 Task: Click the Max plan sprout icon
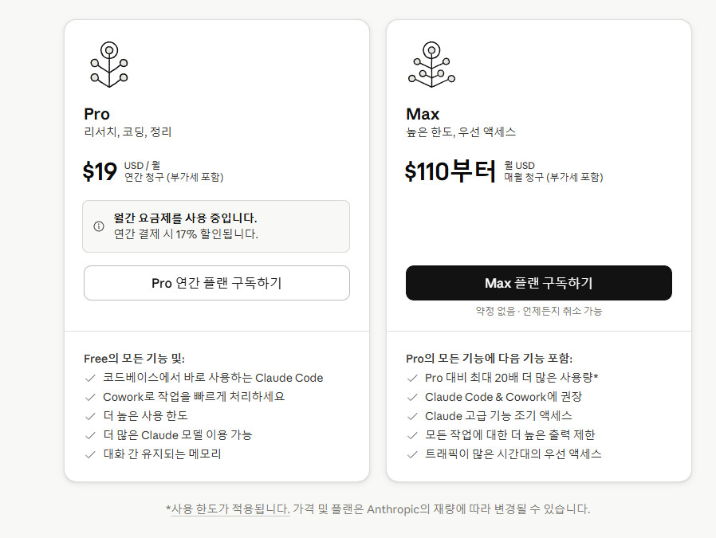tap(431, 65)
